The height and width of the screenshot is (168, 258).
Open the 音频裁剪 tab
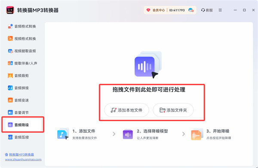(23, 76)
